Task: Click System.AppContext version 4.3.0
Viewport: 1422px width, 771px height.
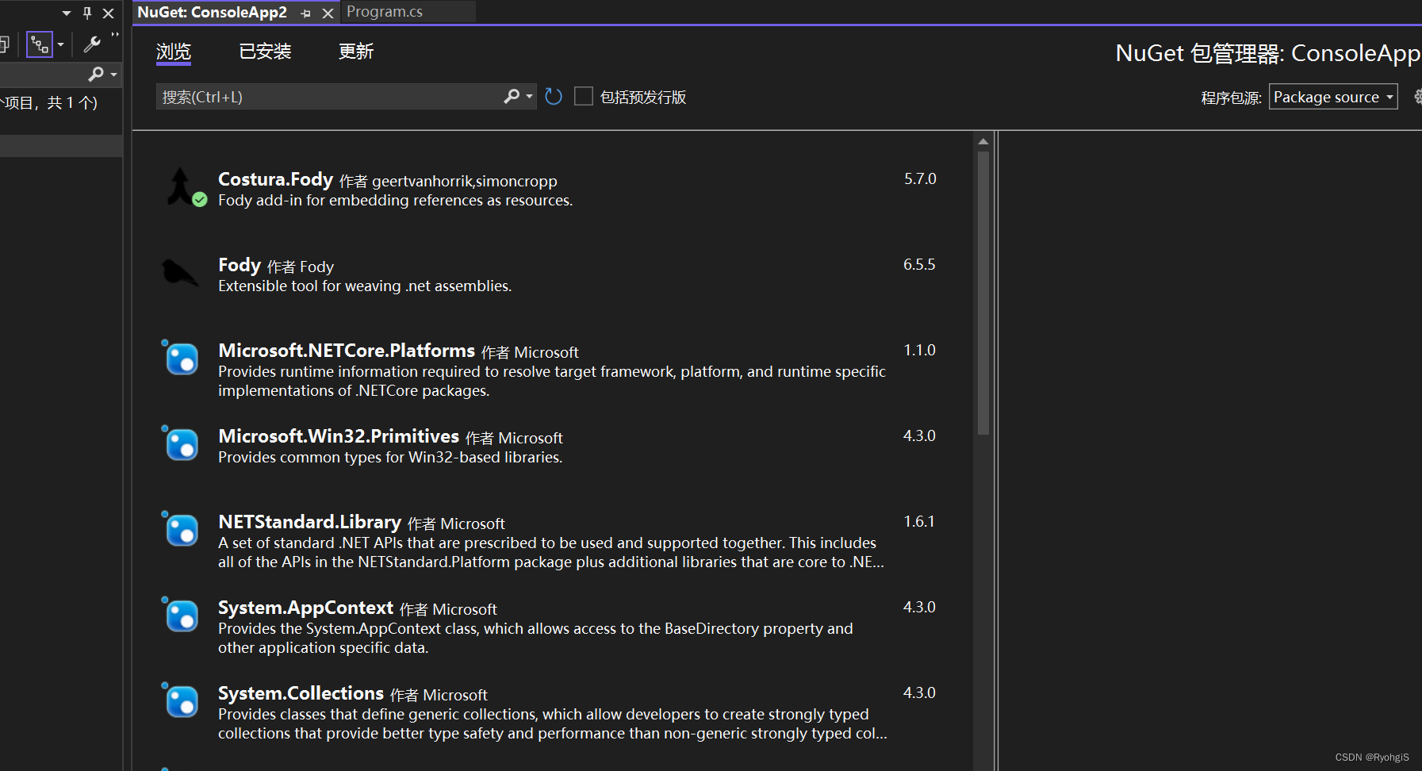Action: [x=919, y=608]
